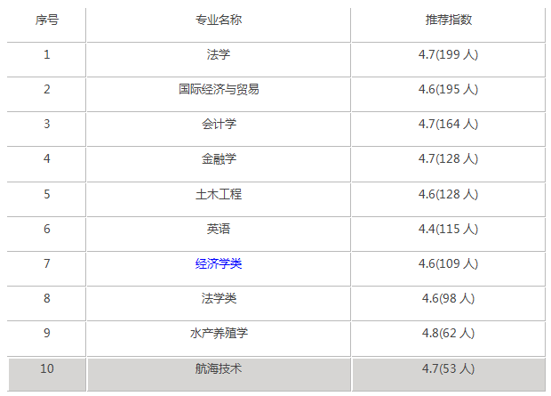Select the 法学类 cell in row 8
This screenshot has height=396, width=551.
218,298
